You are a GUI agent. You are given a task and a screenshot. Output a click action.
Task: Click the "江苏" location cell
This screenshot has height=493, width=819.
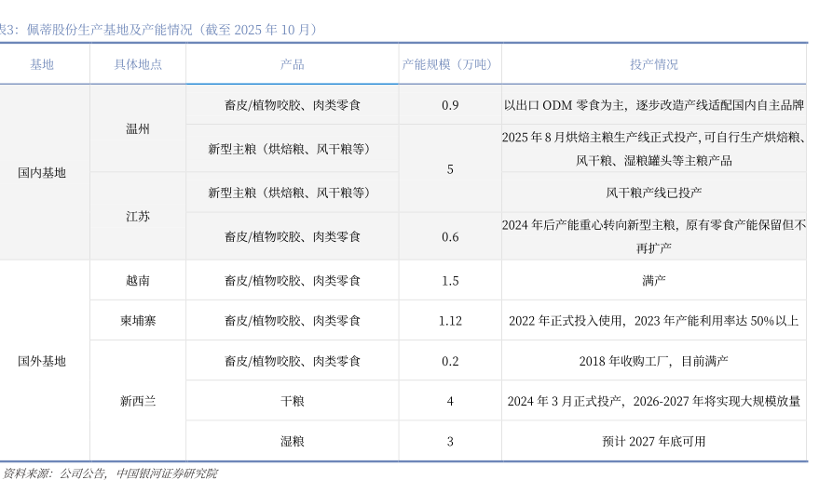[138, 216]
